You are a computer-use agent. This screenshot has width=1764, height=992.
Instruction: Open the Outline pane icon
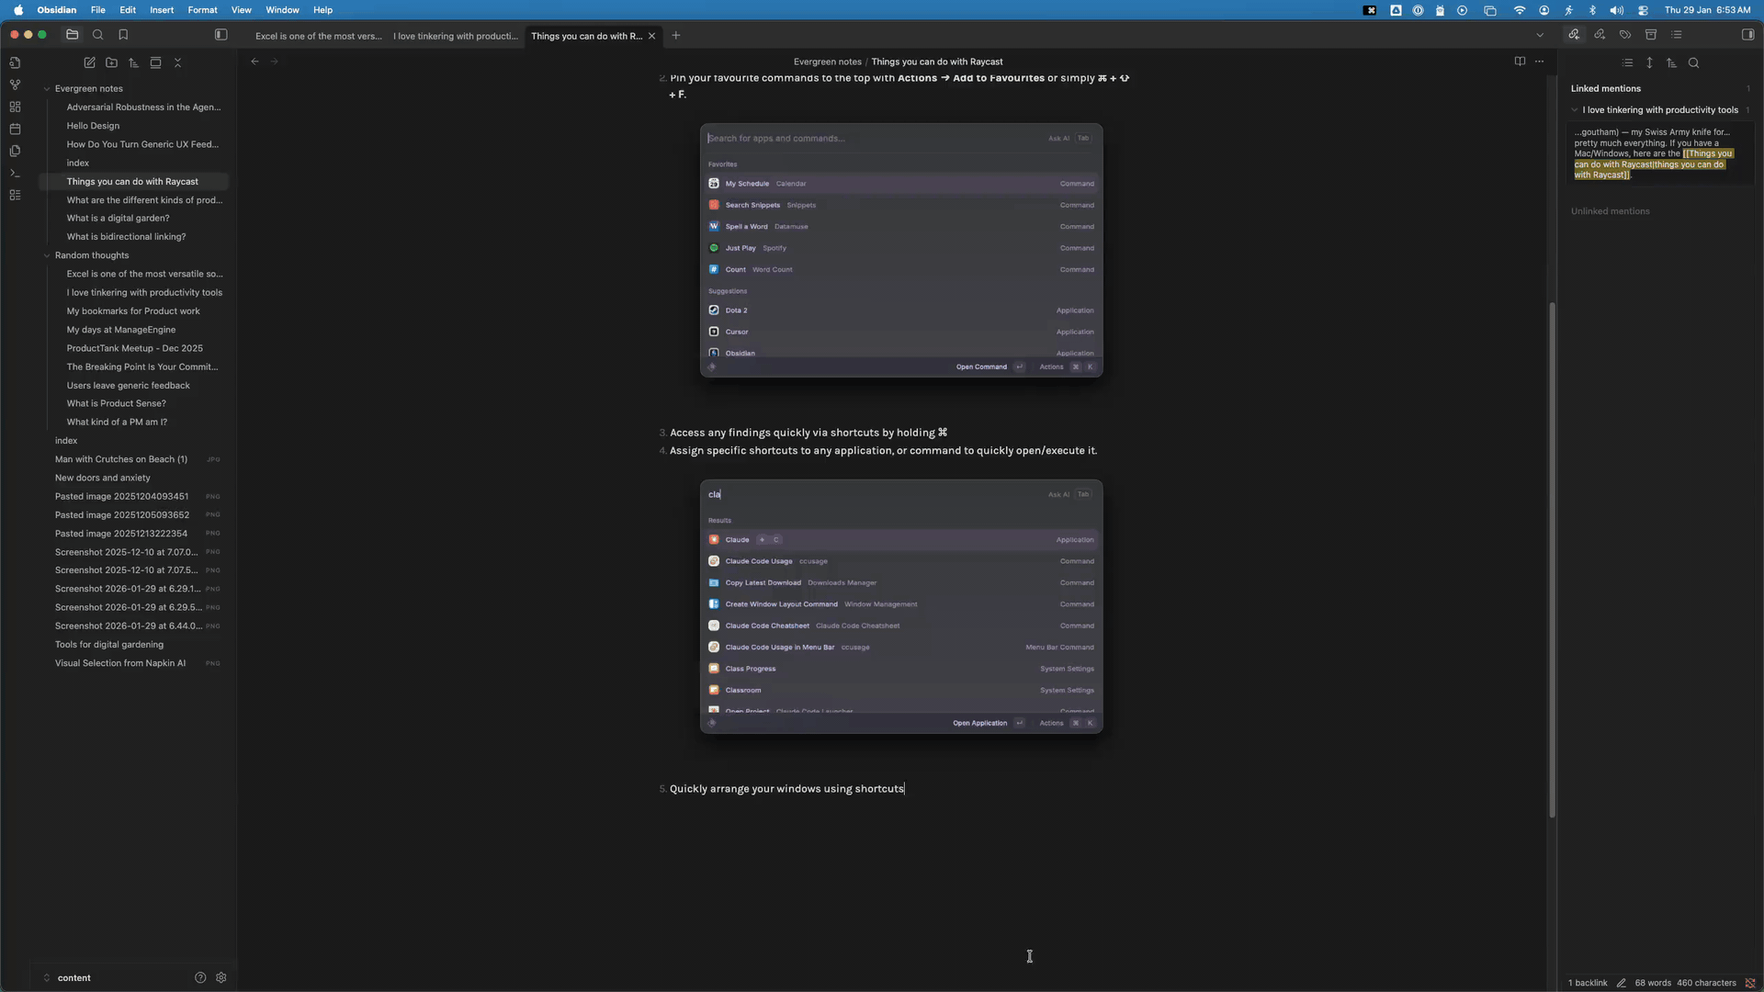click(x=1677, y=35)
